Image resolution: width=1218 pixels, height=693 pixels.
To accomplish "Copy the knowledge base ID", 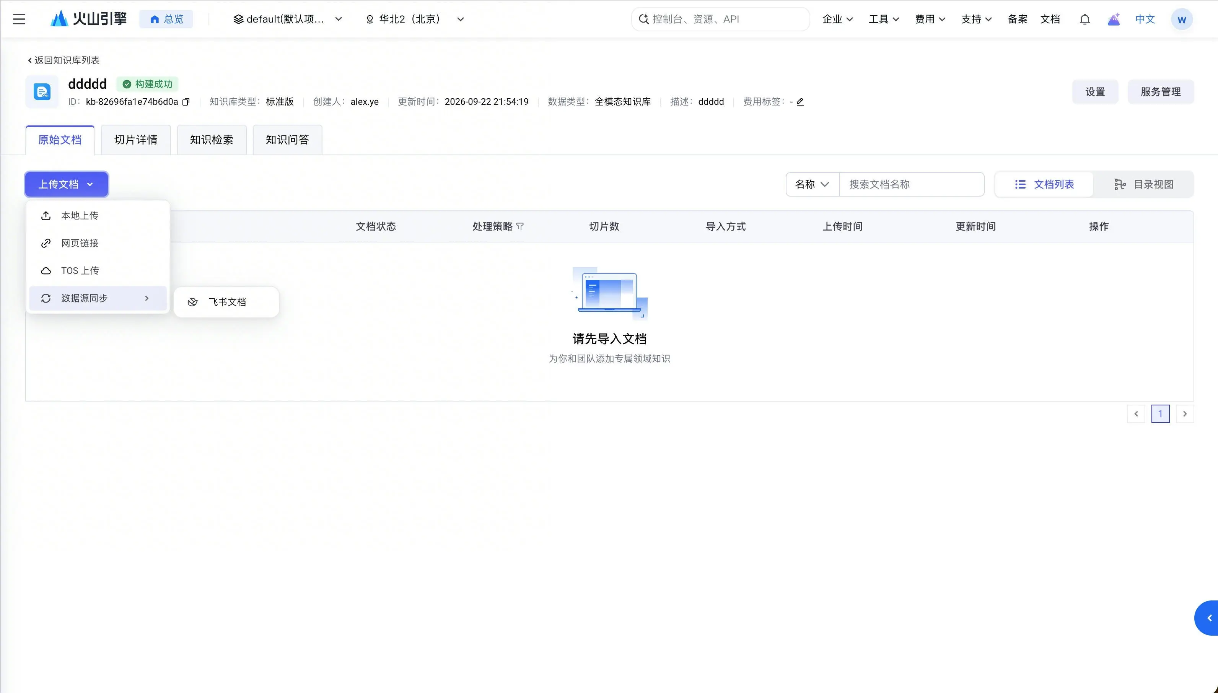I will click(186, 102).
